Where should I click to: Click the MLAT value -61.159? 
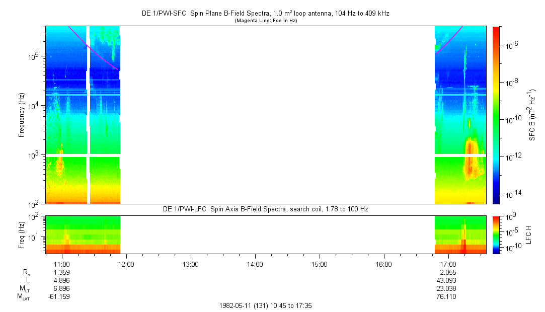pos(61,296)
